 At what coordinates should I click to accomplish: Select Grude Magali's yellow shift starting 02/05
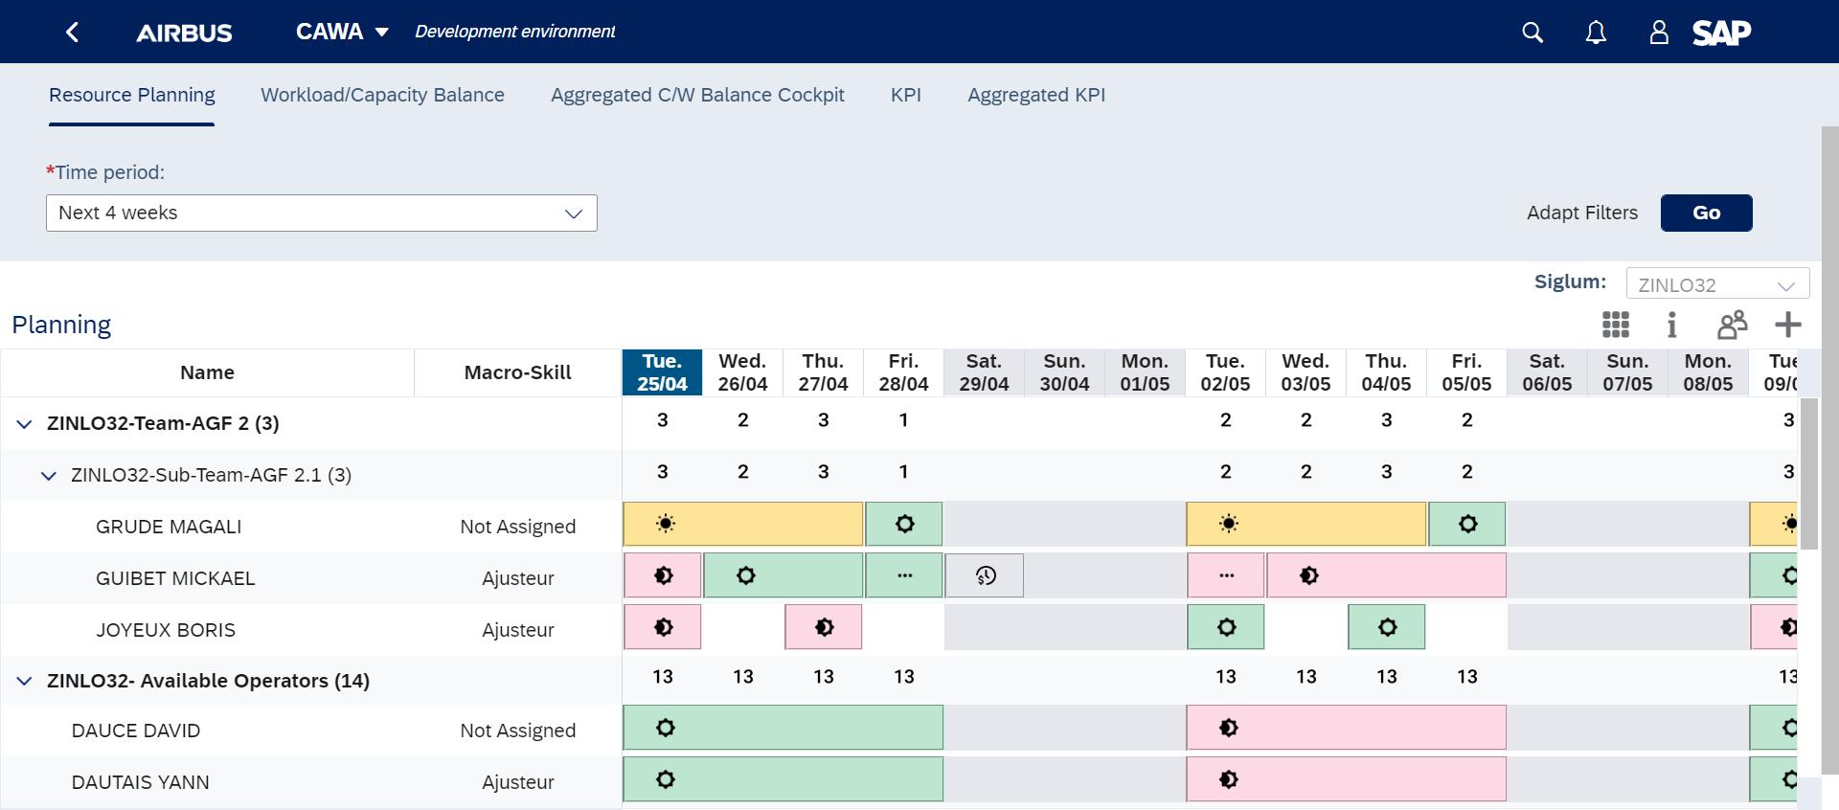[1306, 524]
